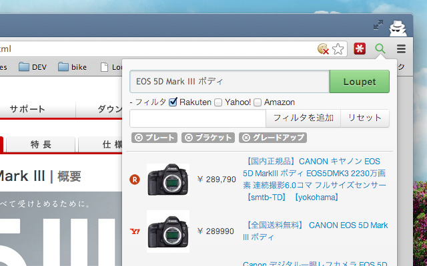The width and height of the screenshot is (427, 266).
Task: Toggle fullscreen with the arrows icon
Action: 378,25
